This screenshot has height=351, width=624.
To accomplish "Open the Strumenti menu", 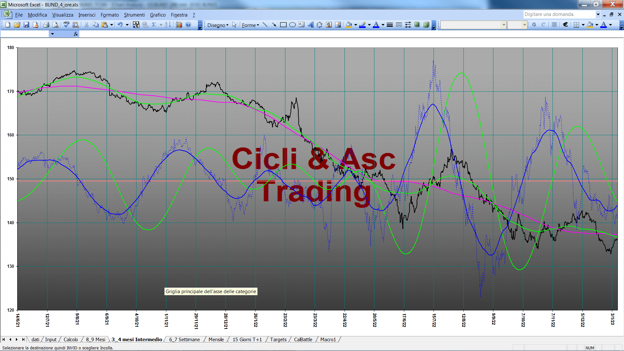I will click(x=134, y=15).
